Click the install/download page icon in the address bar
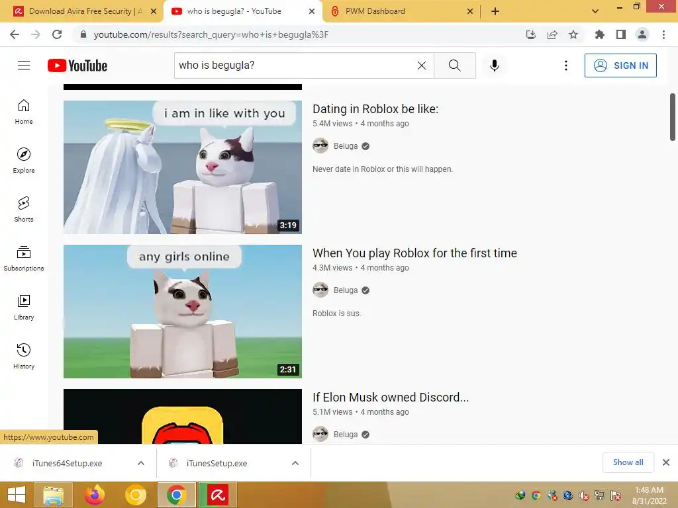Viewport: 678px width, 508px height. click(531, 34)
